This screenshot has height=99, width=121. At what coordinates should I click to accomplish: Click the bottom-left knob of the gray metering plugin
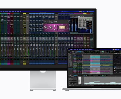80,25
